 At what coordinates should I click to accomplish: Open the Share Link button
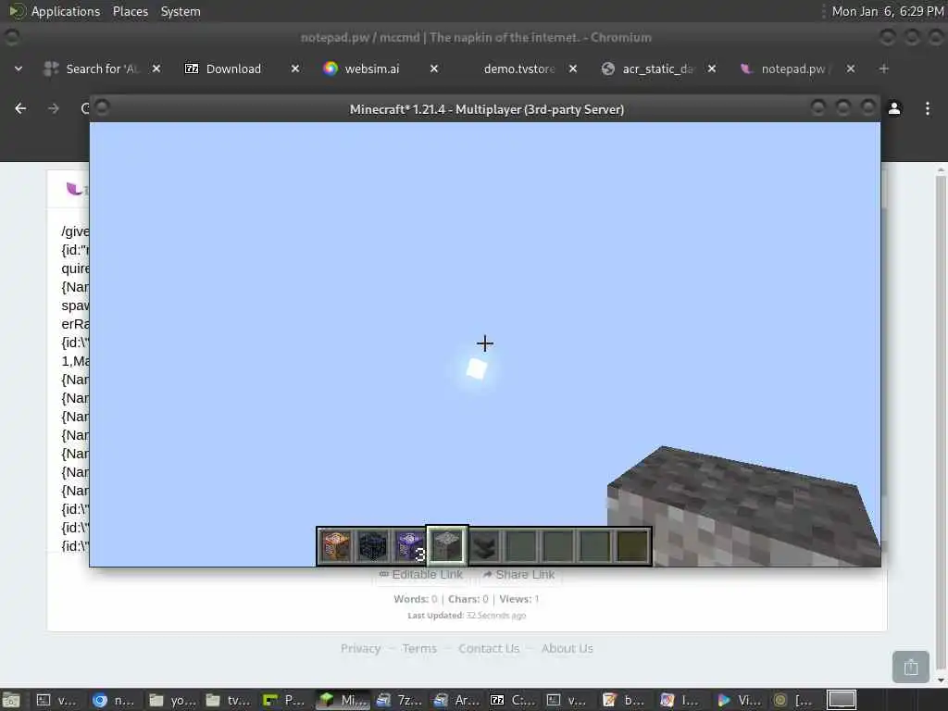pyautogui.click(x=518, y=574)
